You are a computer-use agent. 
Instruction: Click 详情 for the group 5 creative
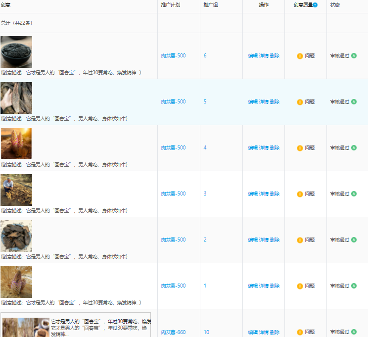point(264,102)
